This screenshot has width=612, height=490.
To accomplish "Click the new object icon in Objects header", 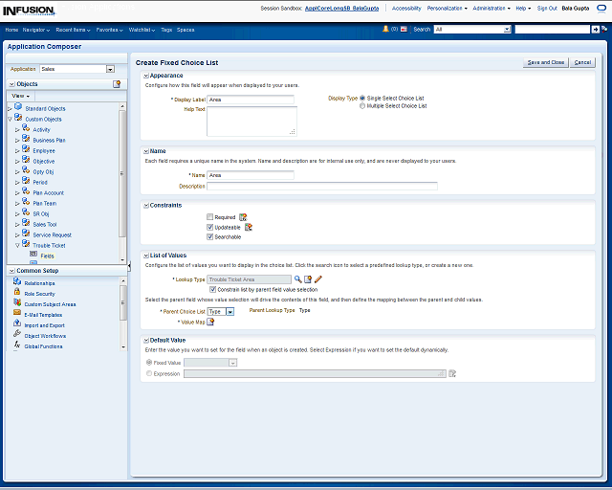I will (117, 84).
